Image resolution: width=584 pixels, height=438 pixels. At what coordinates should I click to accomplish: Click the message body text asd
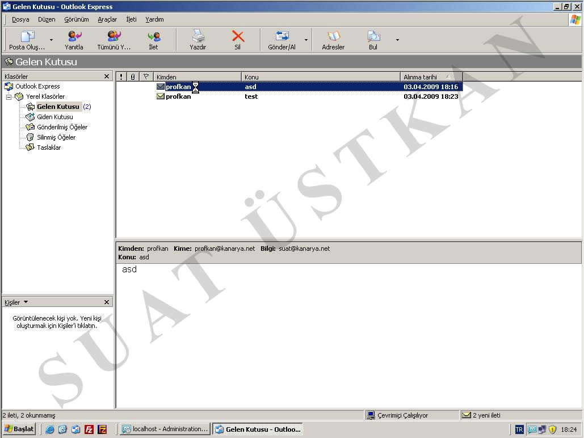pyautogui.click(x=129, y=269)
